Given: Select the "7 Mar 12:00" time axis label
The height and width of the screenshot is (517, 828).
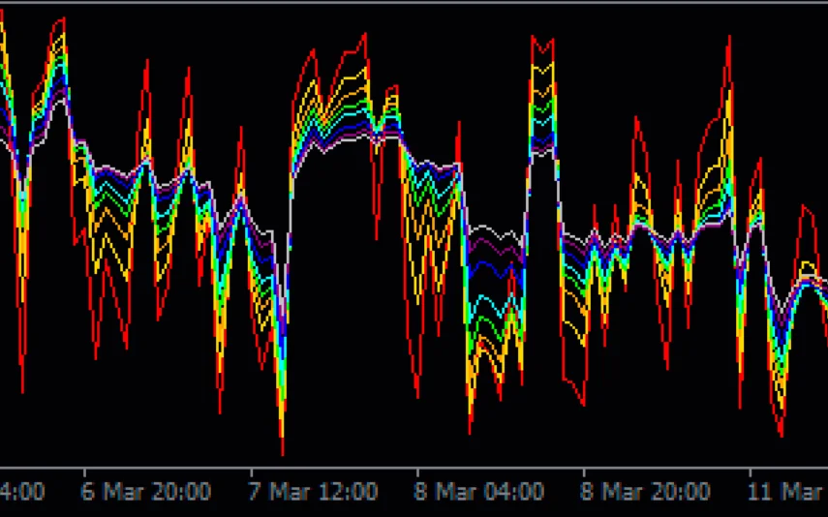Looking at the screenshot, I should (313, 492).
